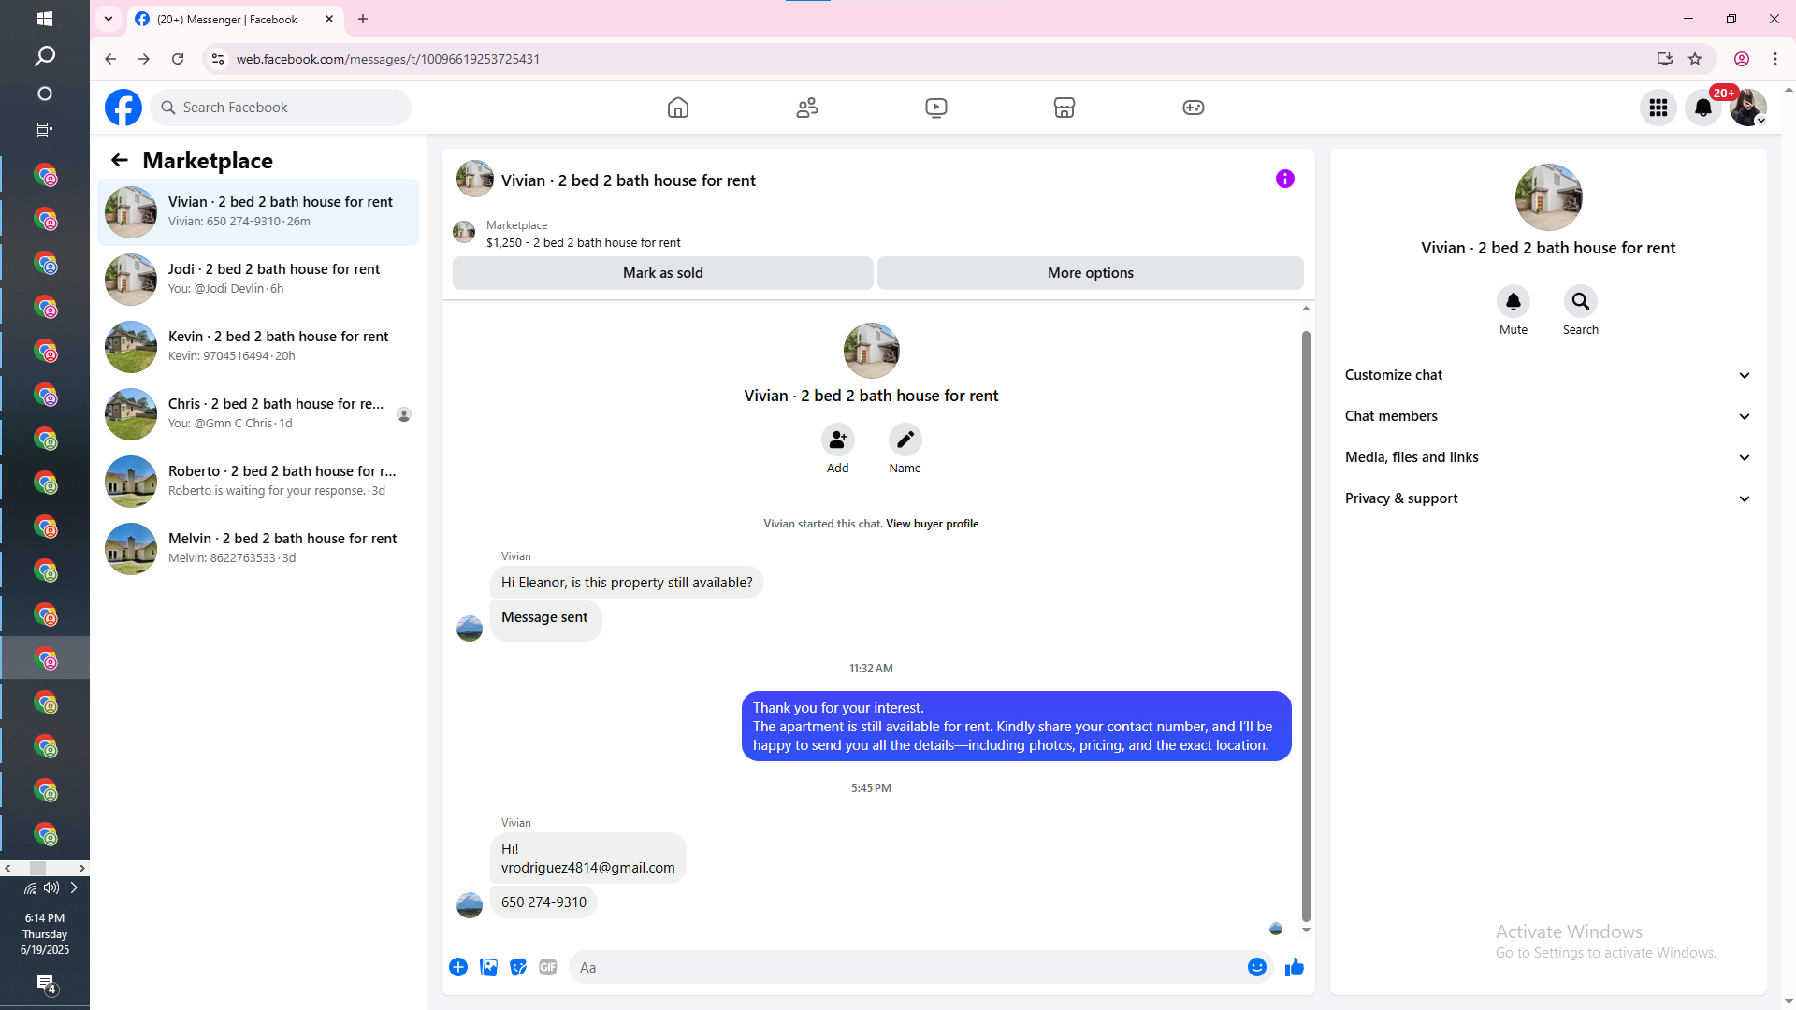The width and height of the screenshot is (1796, 1010).
Task: Open a new browser tab
Action: click(363, 19)
